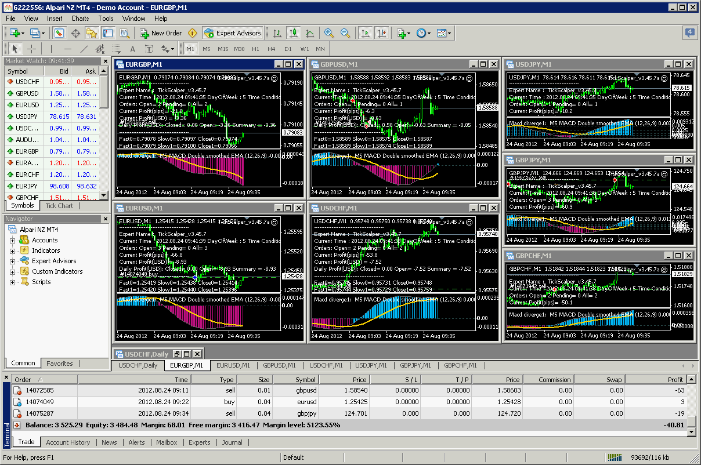Open the New Chart toolbar icon
This screenshot has width=701, height=465.
click(14, 33)
